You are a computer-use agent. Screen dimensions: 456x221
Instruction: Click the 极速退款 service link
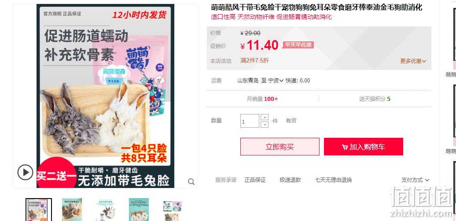click(290, 180)
